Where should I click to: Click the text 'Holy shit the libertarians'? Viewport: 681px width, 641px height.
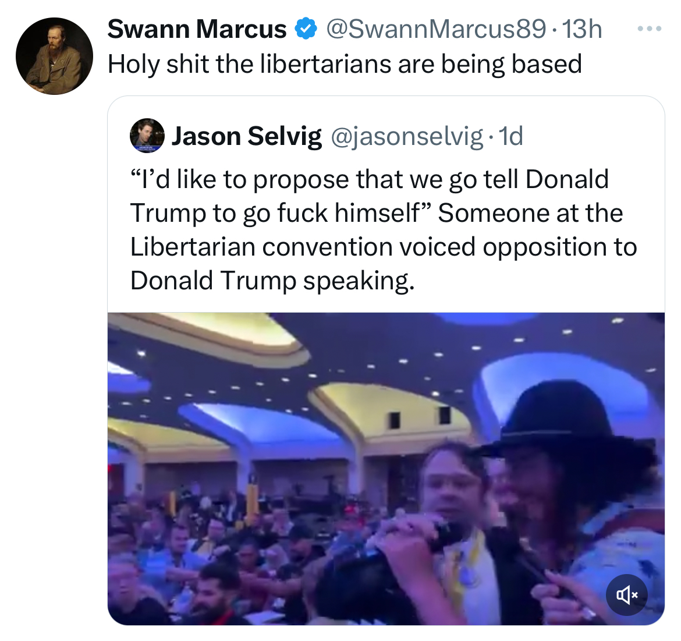coord(250,64)
